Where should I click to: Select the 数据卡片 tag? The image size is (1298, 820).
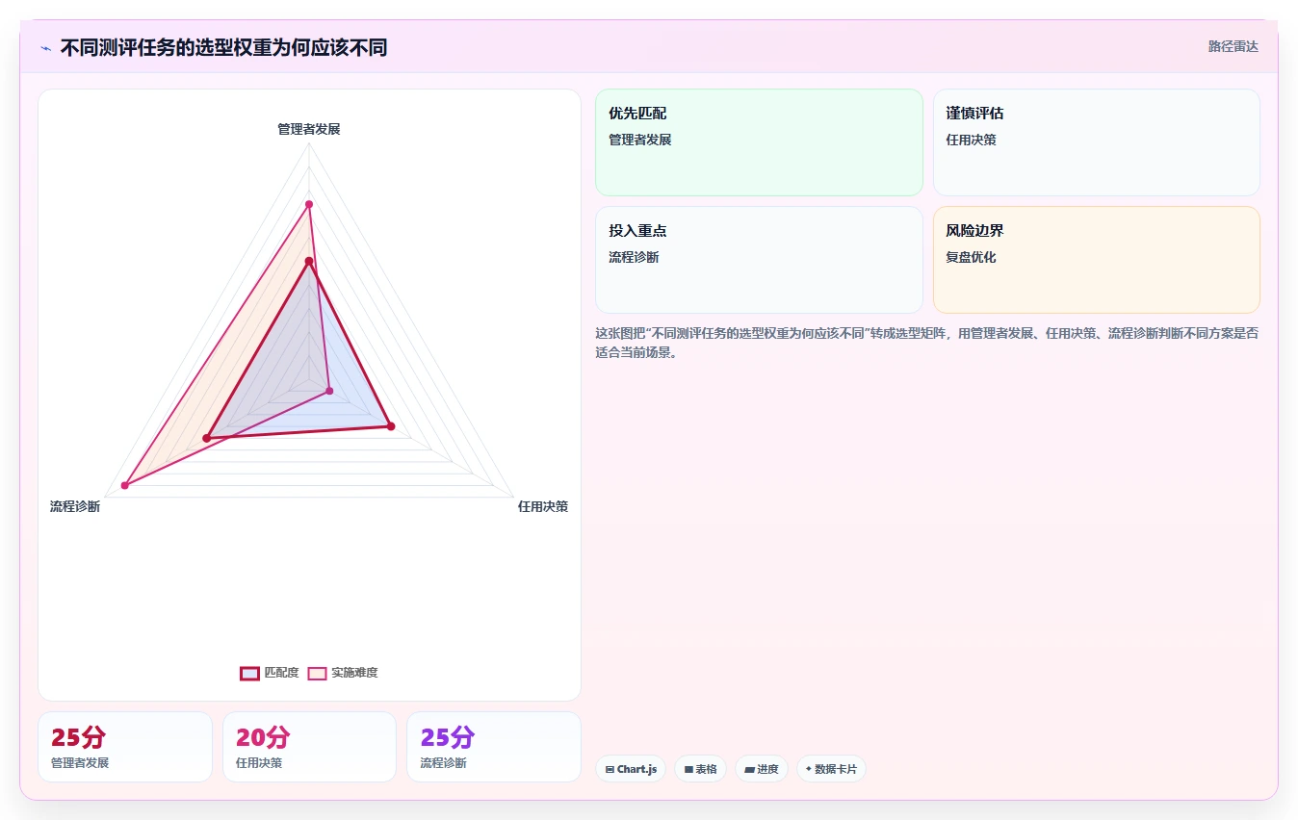[831, 769]
